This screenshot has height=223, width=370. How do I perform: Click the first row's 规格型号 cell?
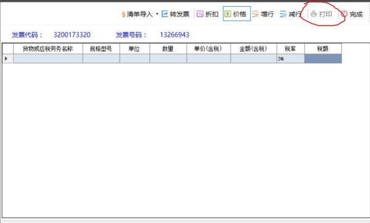pyautogui.click(x=101, y=59)
